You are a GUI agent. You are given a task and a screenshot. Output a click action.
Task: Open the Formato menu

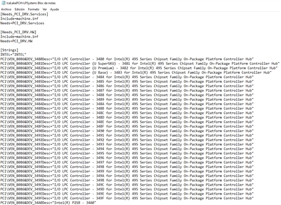point(34,9)
